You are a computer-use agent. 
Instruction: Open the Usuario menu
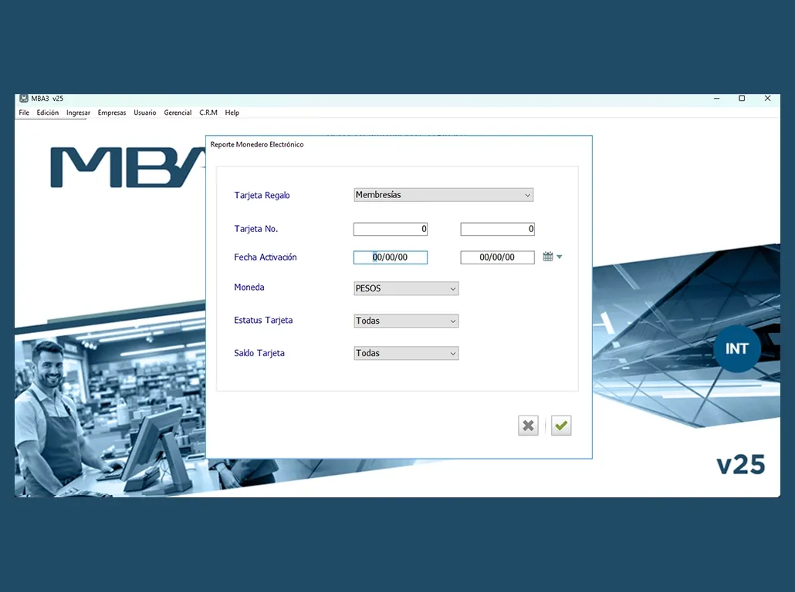pos(145,113)
